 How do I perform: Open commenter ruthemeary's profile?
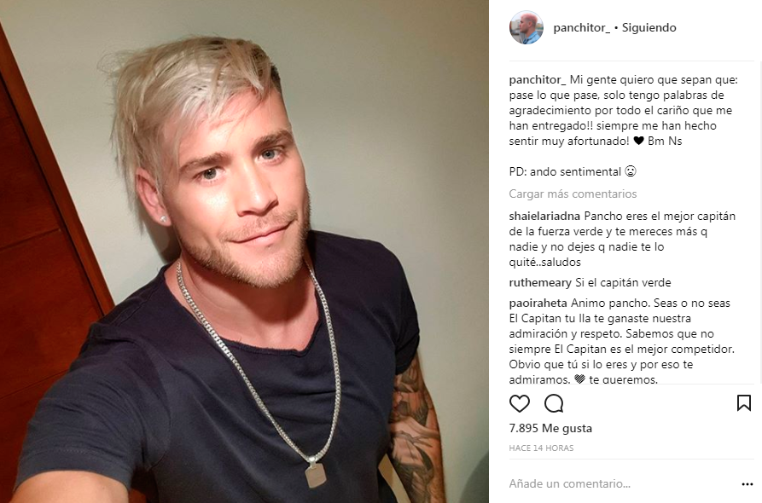540,282
